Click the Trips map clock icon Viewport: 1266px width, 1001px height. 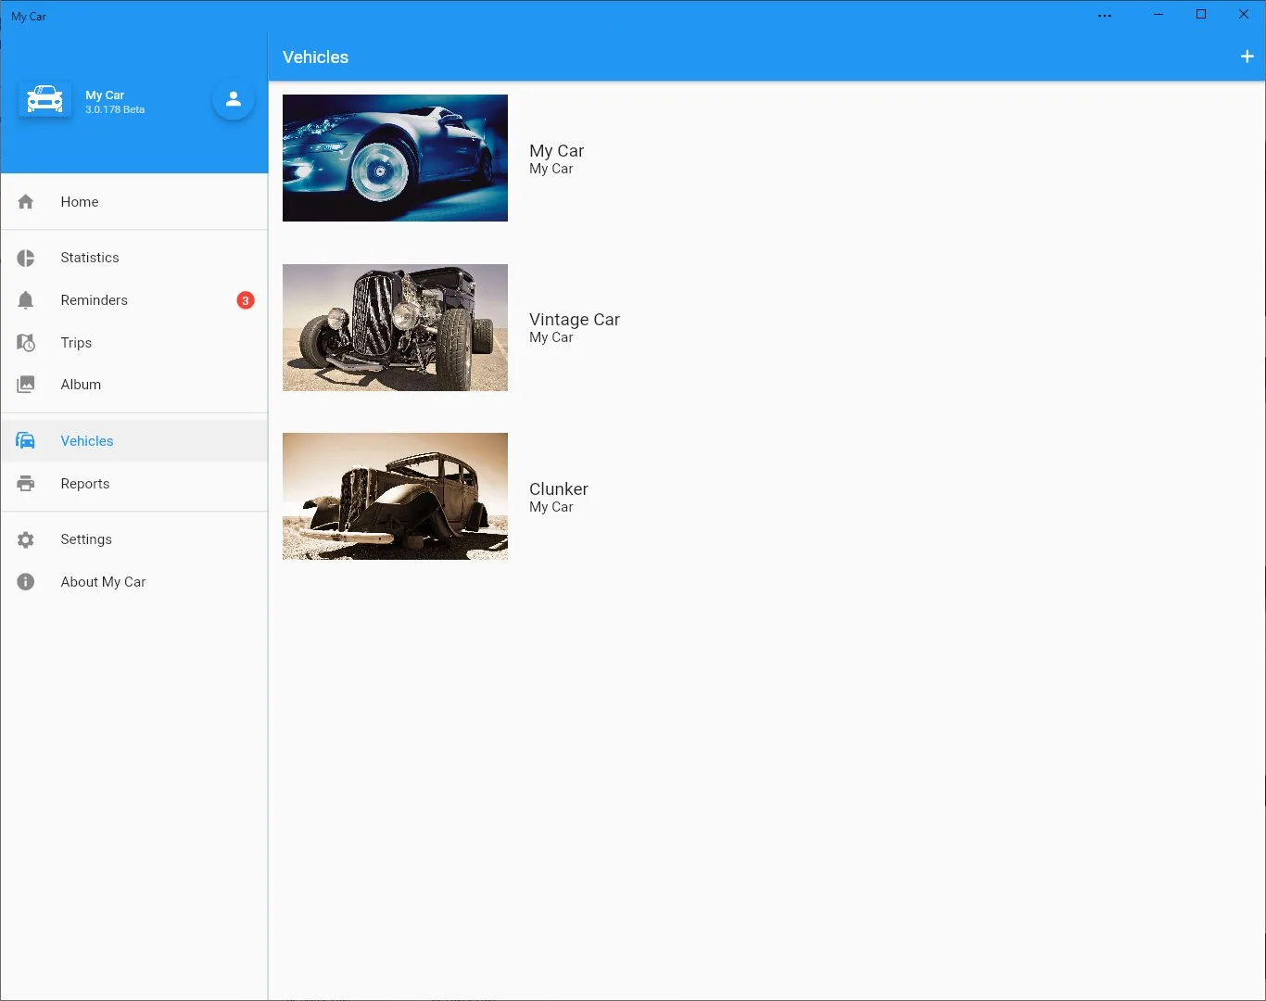[26, 343]
